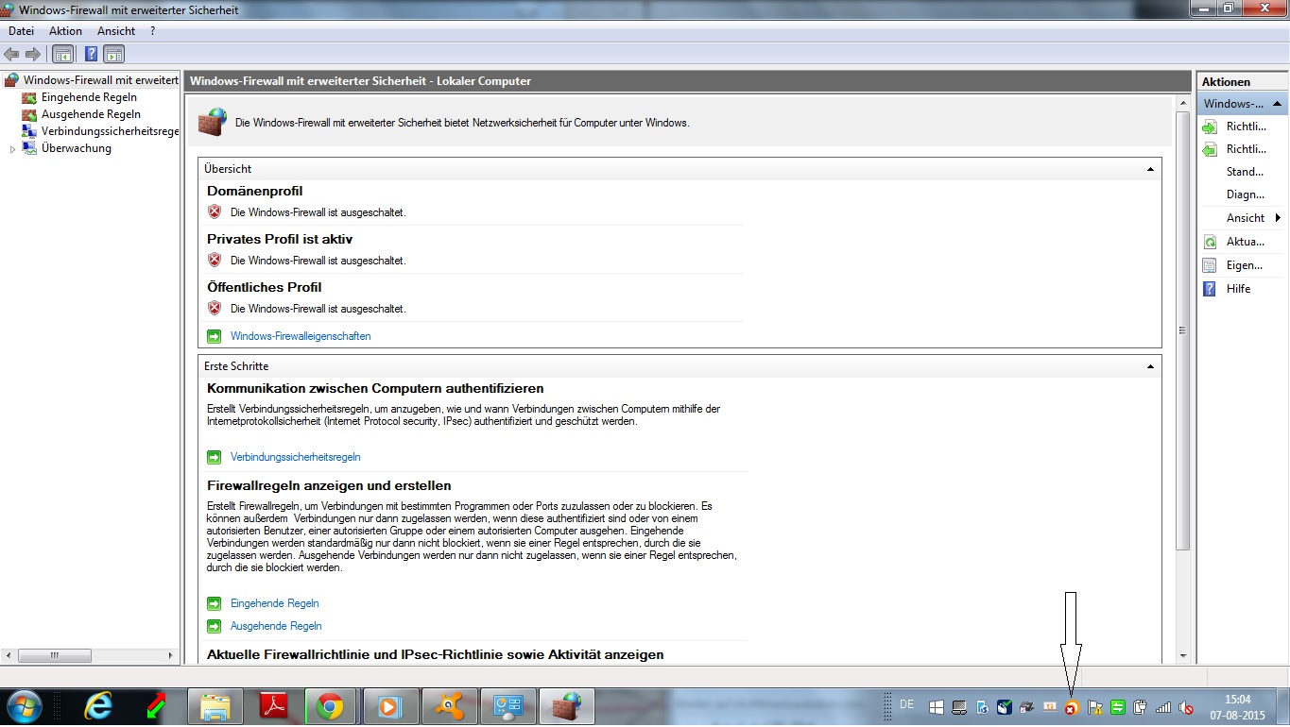This screenshot has height=727, width=1290.
Task: Click the Get Windows flag tray icon
Action: point(936,707)
